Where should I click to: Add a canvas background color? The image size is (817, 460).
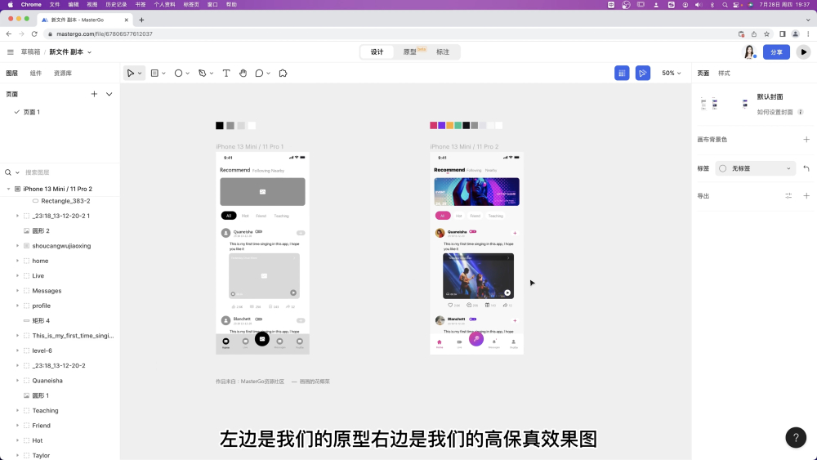[x=806, y=140]
